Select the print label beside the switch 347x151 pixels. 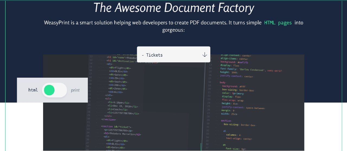click(75, 90)
